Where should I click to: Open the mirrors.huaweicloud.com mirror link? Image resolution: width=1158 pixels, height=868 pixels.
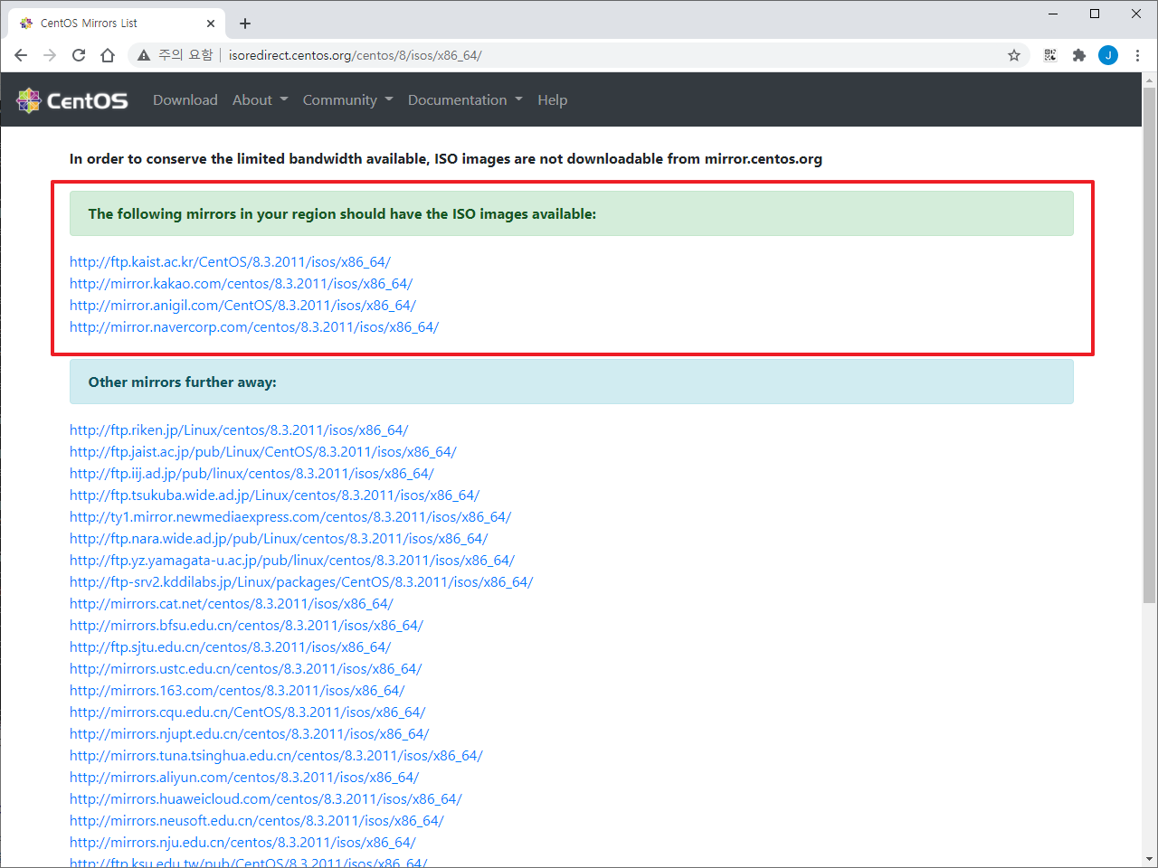pyautogui.click(x=266, y=799)
